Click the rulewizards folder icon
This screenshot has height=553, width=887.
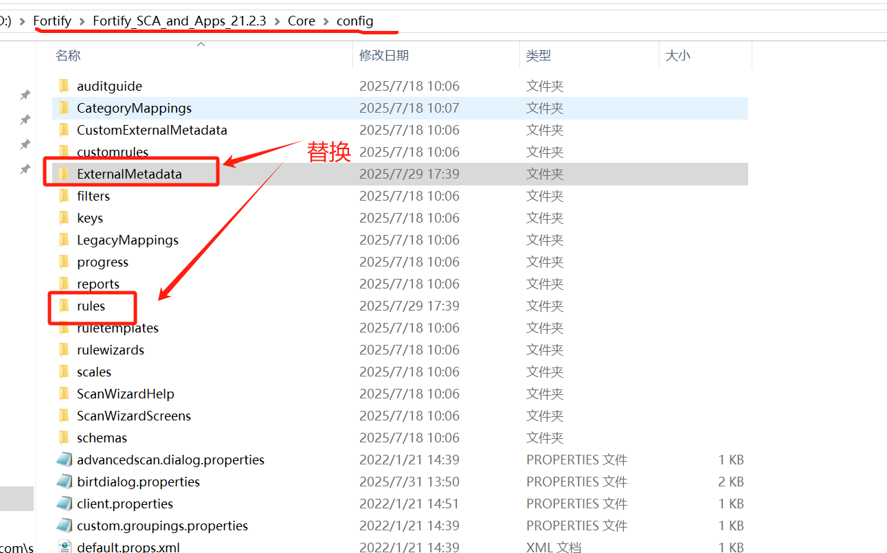pyautogui.click(x=64, y=350)
